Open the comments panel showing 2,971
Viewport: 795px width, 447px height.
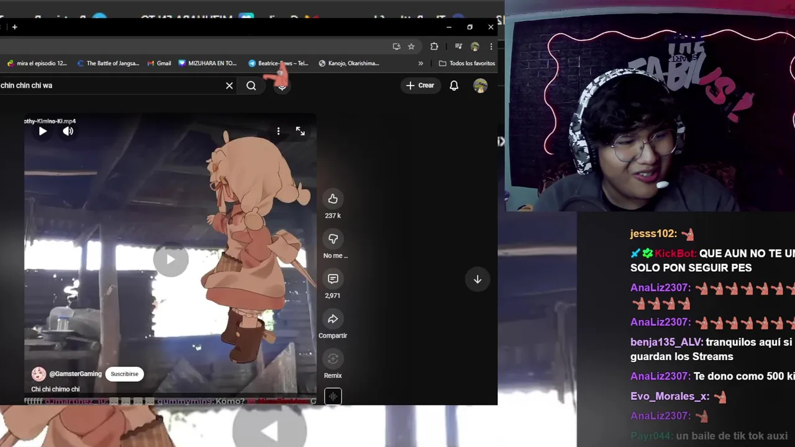coord(333,279)
